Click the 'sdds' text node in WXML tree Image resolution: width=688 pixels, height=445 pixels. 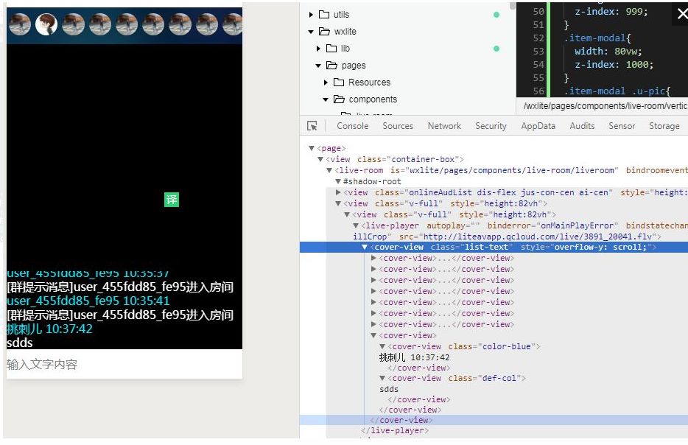389,389
